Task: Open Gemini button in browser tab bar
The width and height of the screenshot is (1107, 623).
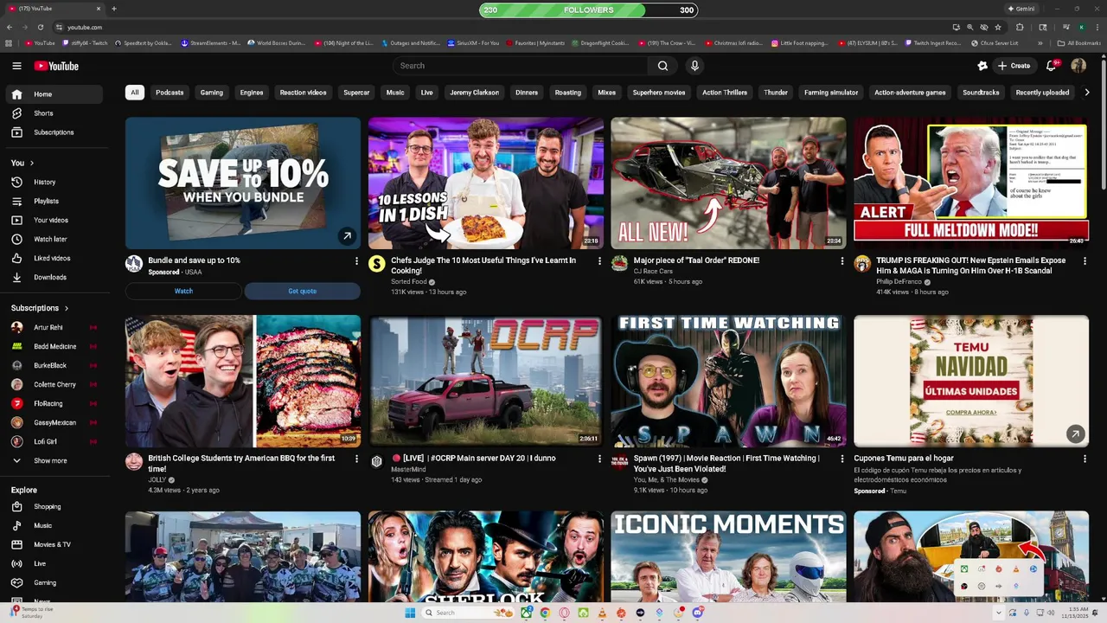Action: [1021, 9]
